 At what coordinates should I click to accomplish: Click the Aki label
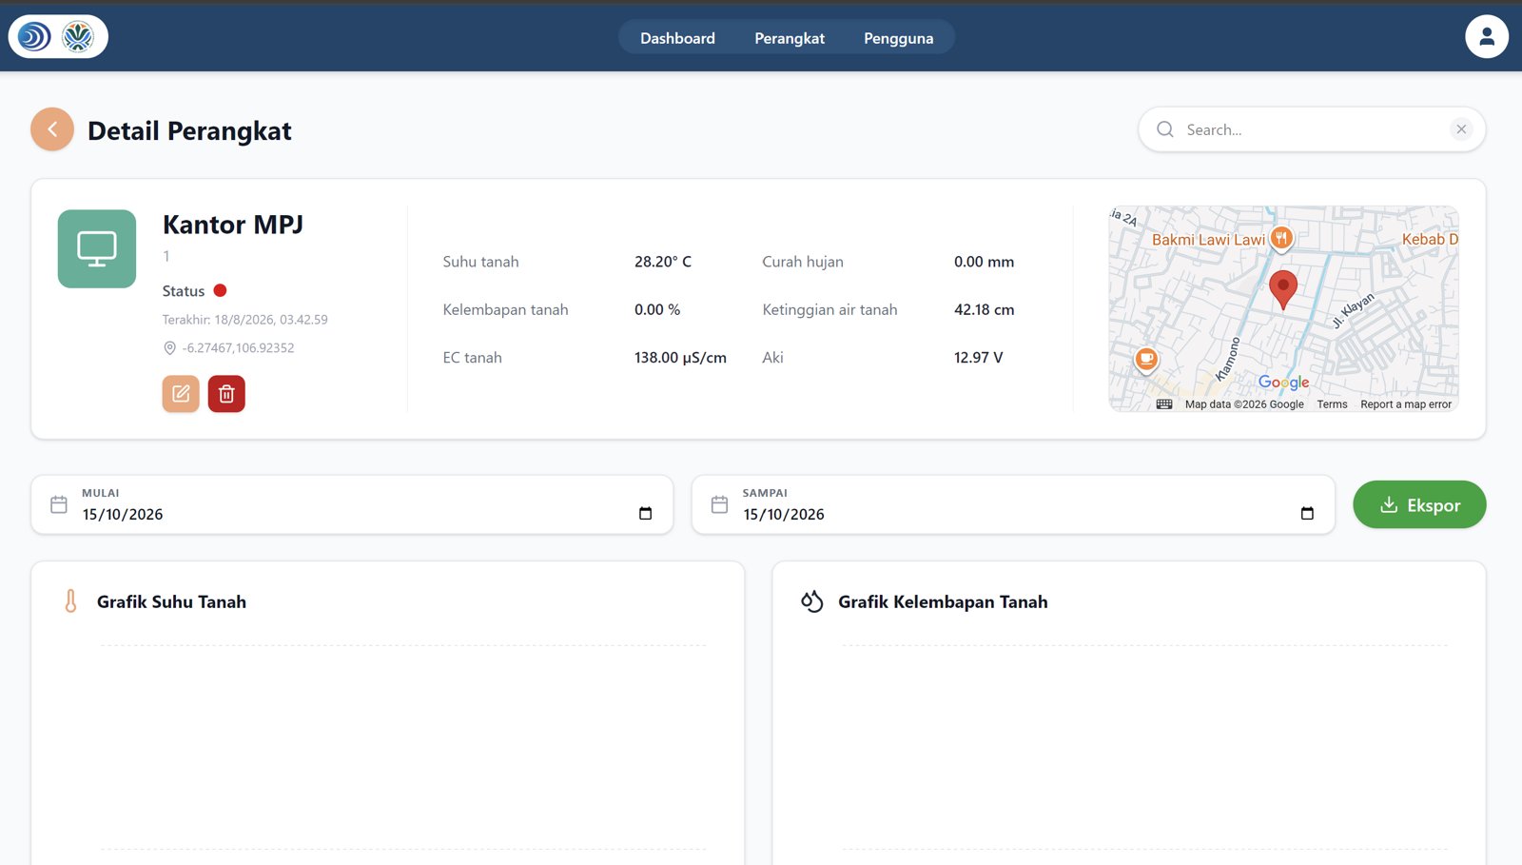point(772,358)
